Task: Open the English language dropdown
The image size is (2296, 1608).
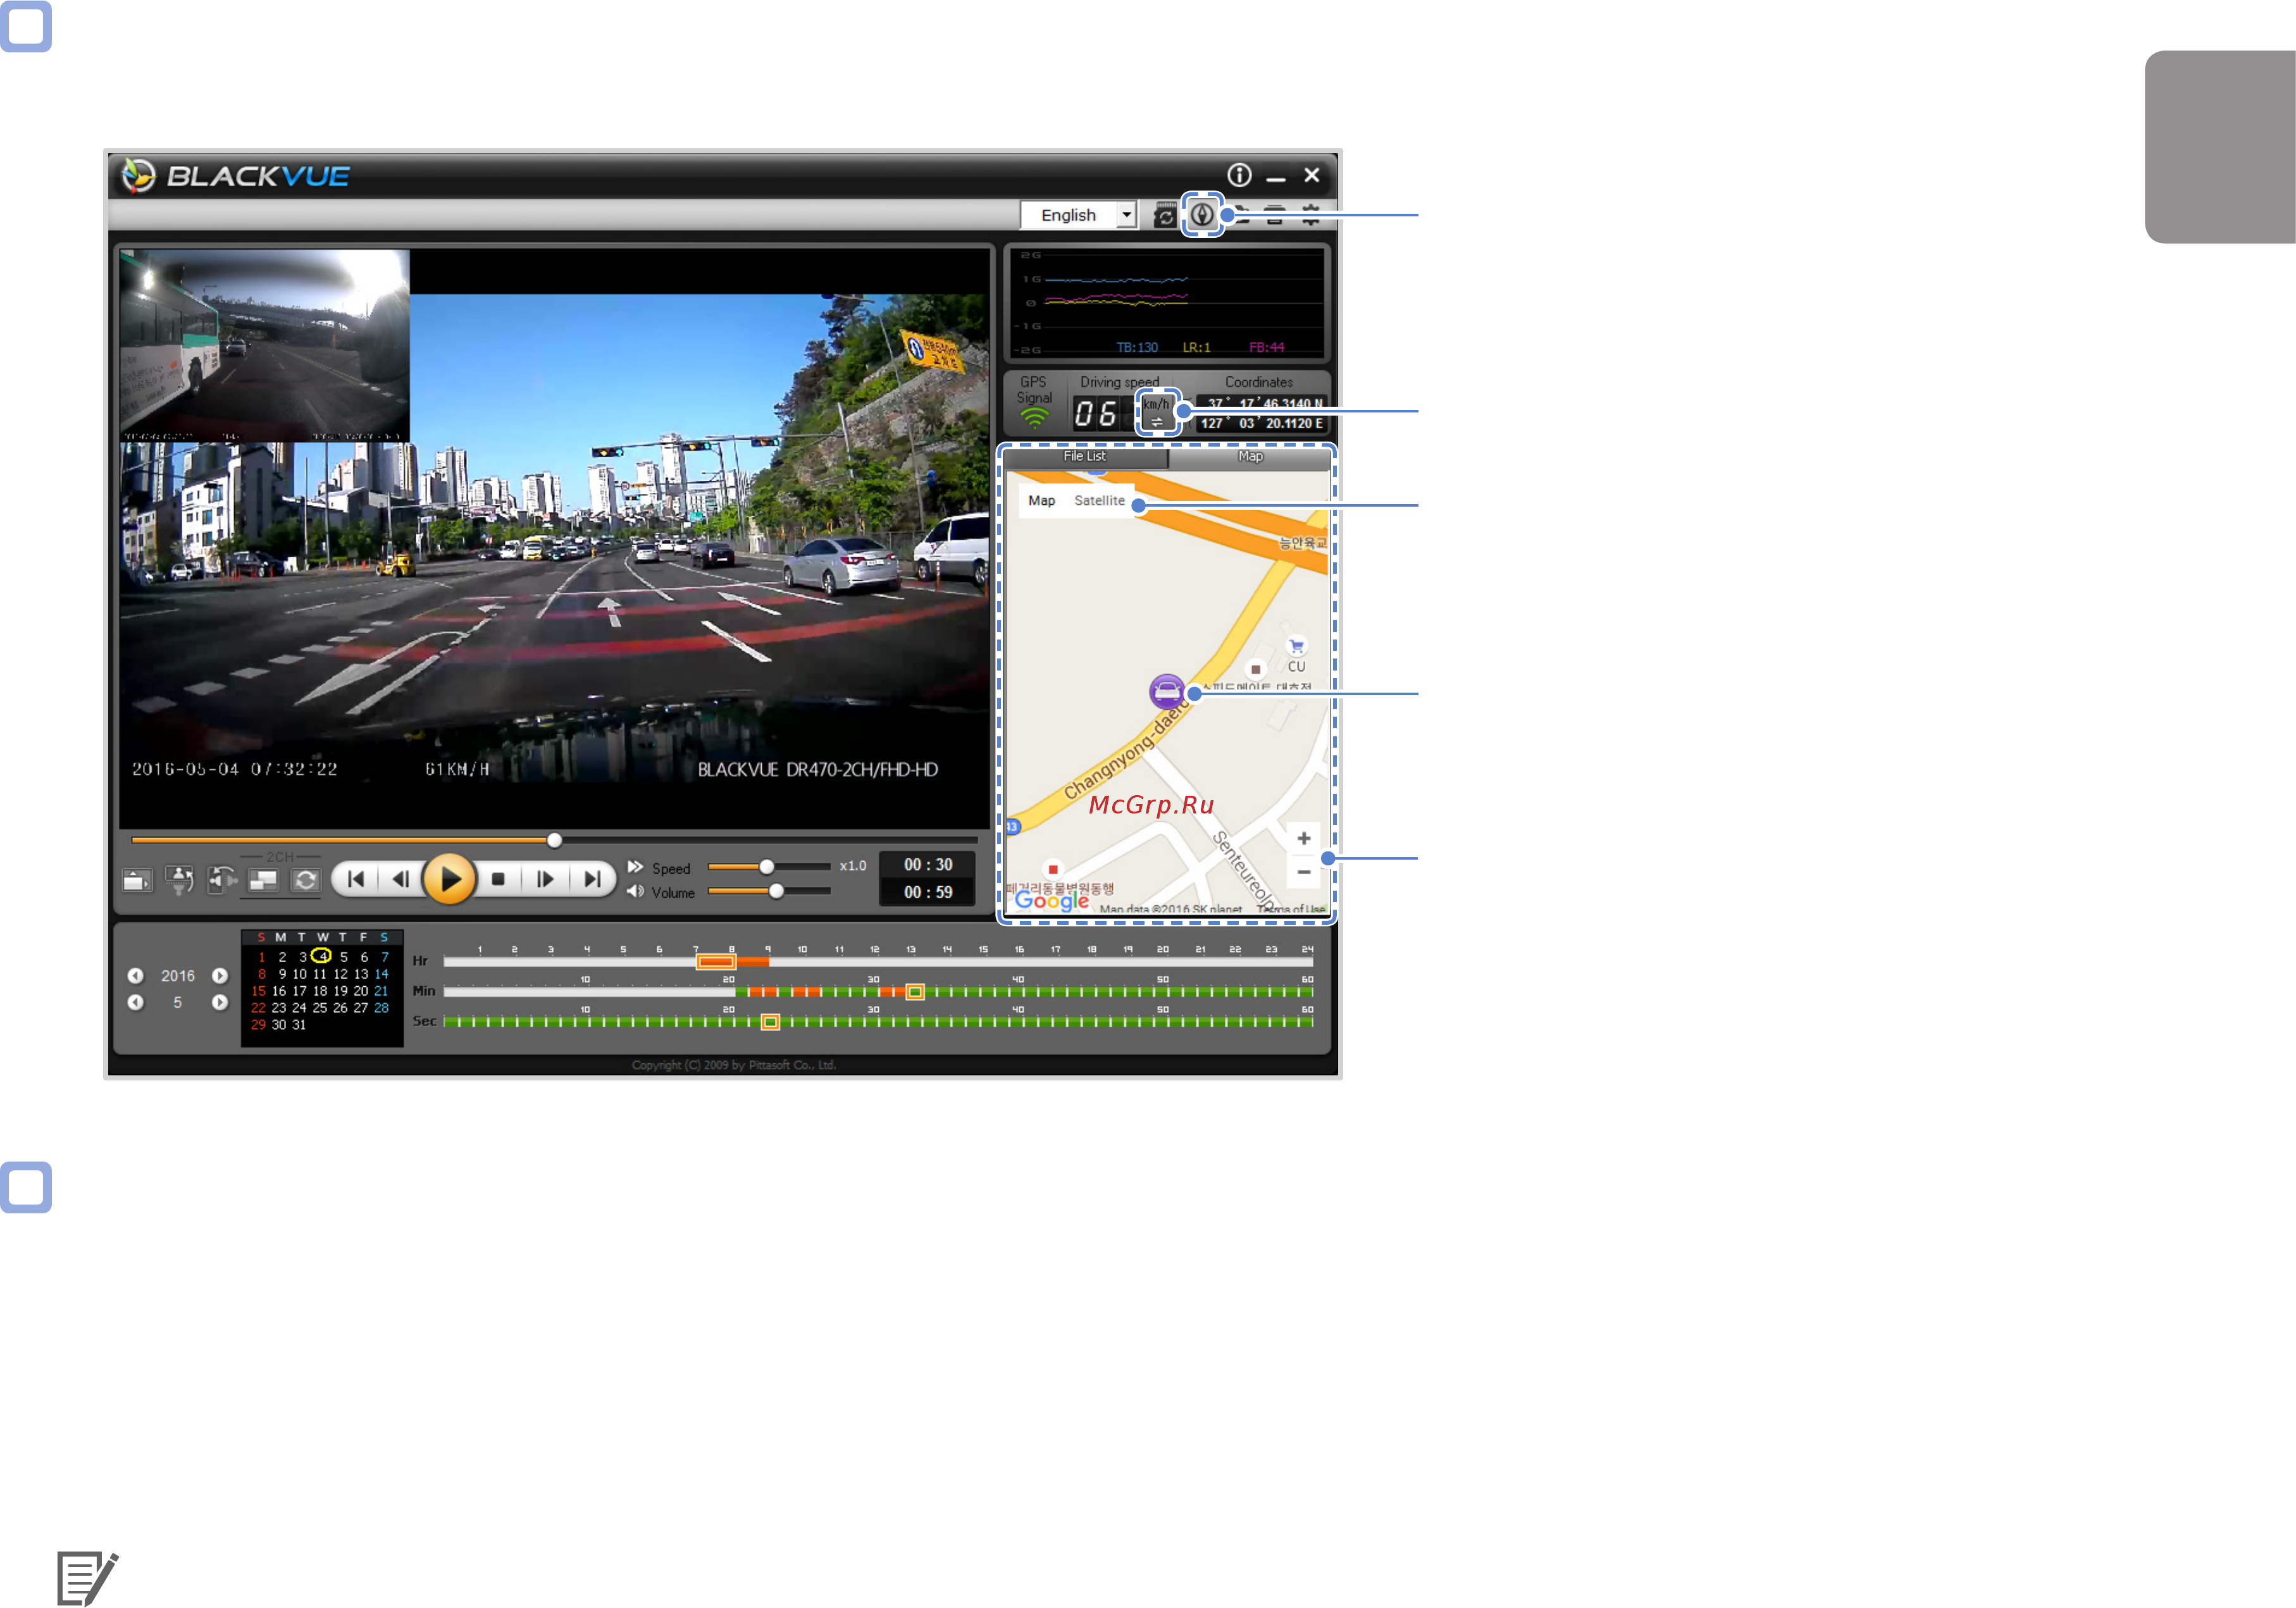Action: (x=1078, y=215)
